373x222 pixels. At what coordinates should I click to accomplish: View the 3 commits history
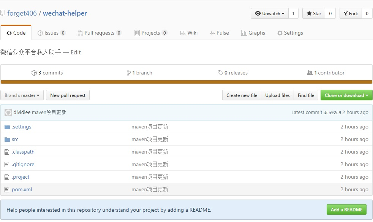[47, 73]
